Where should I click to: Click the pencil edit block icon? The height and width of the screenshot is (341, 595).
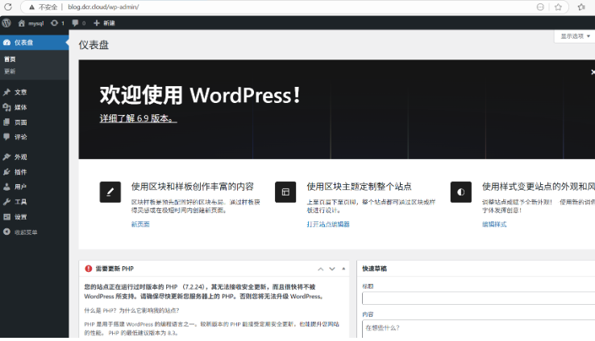pyautogui.click(x=110, y=192)
